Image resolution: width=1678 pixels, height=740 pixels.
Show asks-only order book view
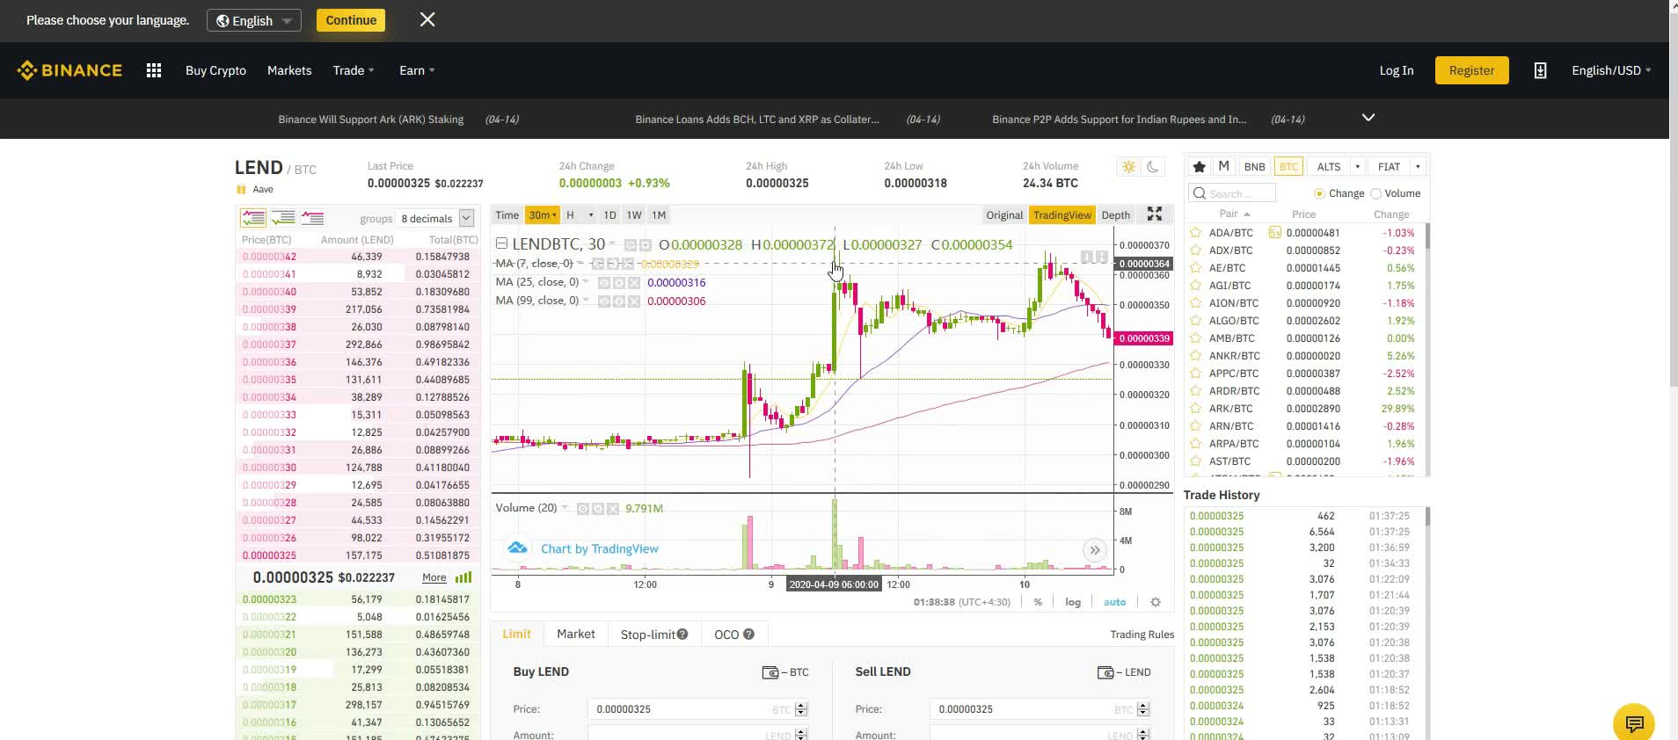[312, 217]
